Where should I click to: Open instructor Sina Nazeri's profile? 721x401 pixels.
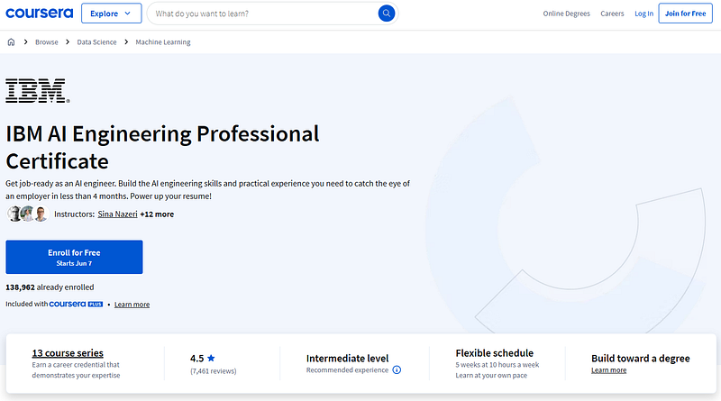[117, 214]
